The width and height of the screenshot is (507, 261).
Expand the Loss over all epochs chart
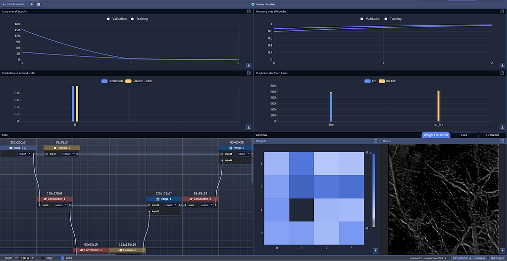249,11
